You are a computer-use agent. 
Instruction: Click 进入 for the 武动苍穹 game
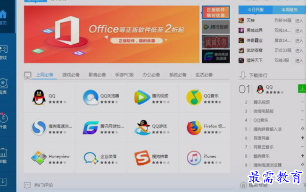tap(299, 51)
